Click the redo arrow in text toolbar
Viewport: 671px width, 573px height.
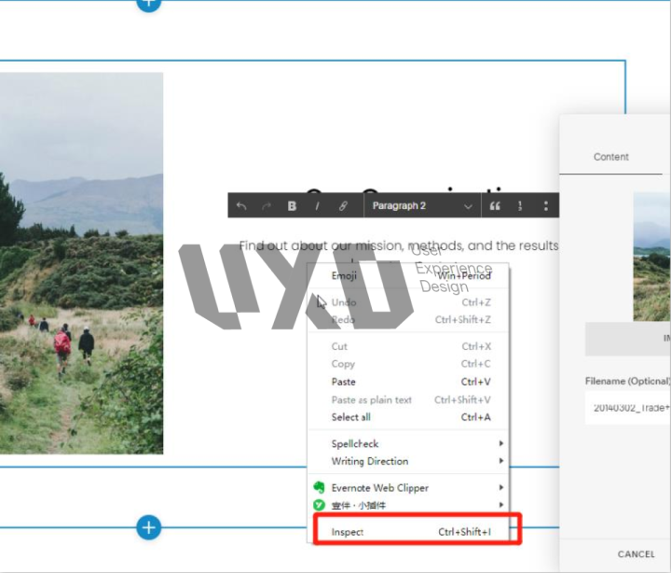[267, 206]
